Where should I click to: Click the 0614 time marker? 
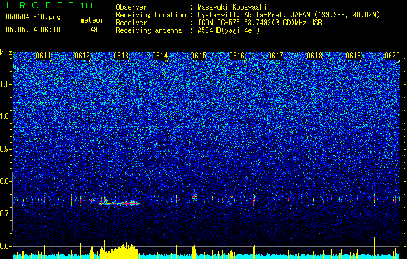[160, 56]
